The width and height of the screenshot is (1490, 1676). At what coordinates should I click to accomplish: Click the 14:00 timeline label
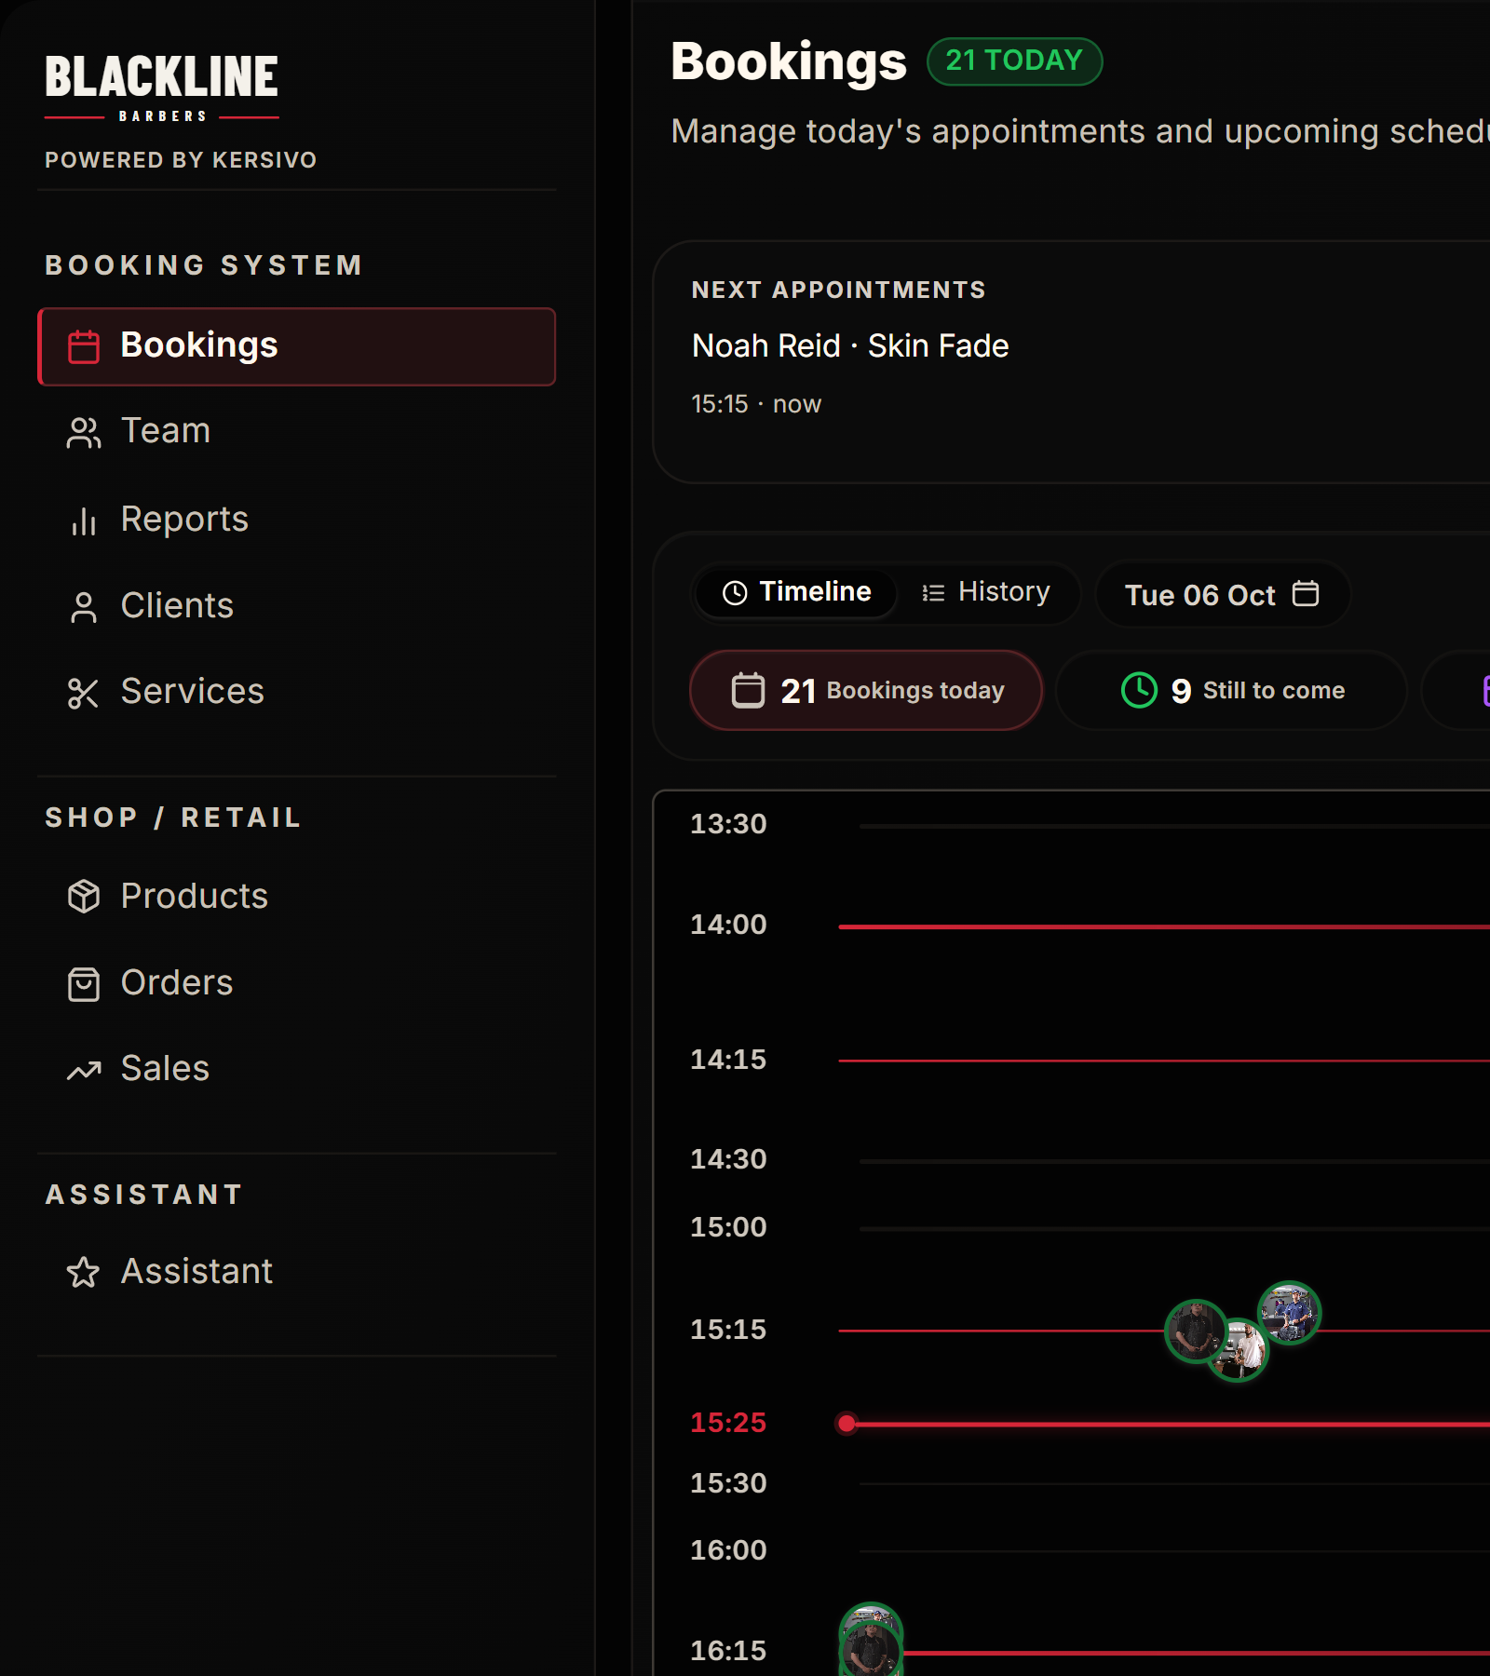(x=728, y=925)
